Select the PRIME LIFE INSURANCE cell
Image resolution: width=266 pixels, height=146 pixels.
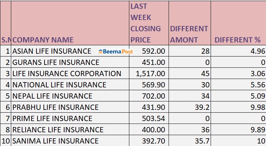pyautogui.click(x=53, y=119)
